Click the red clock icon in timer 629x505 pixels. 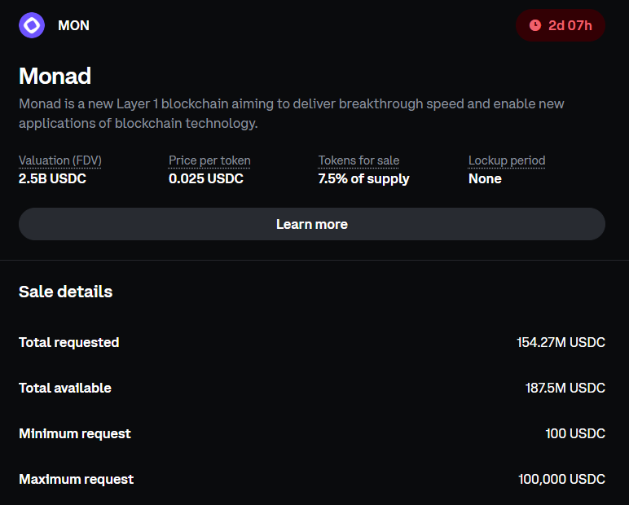coord(535,25)
